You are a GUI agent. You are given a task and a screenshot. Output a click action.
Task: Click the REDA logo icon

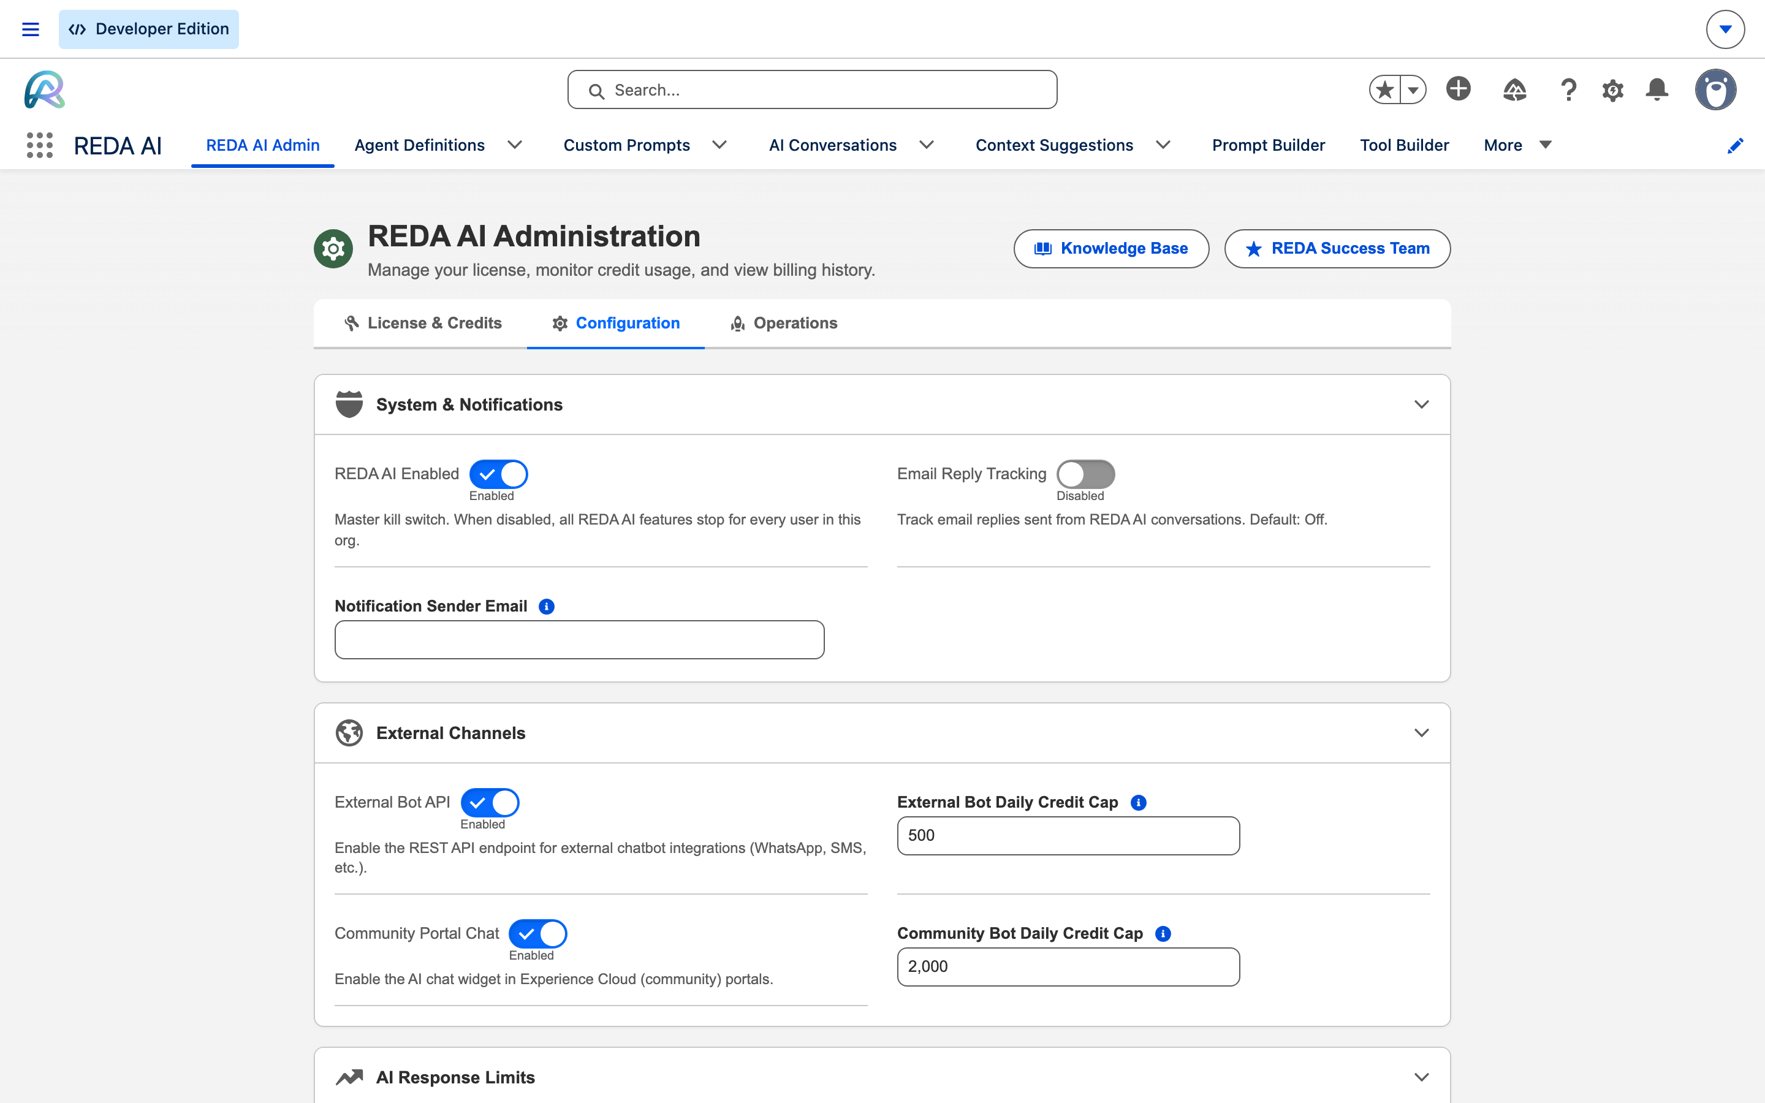pos(45,89)
